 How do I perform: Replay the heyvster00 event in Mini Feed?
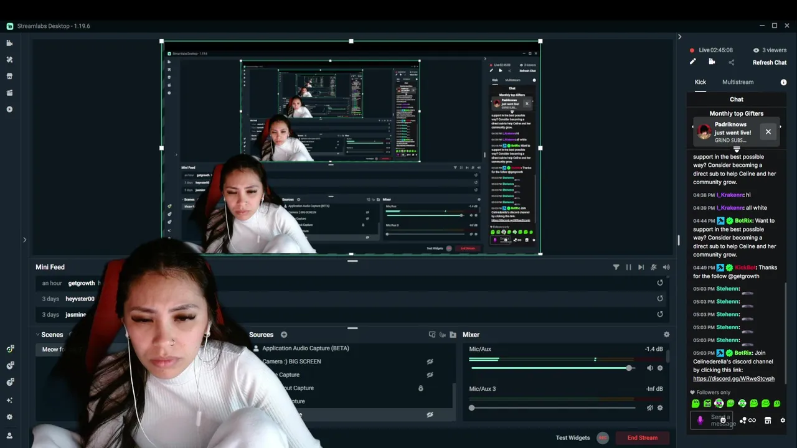660,298
